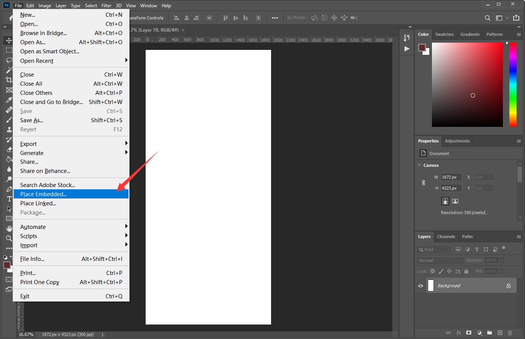Toggle lock image pixels brush icon
Viewport: 525px width, 339px height.
coord(441,271)
